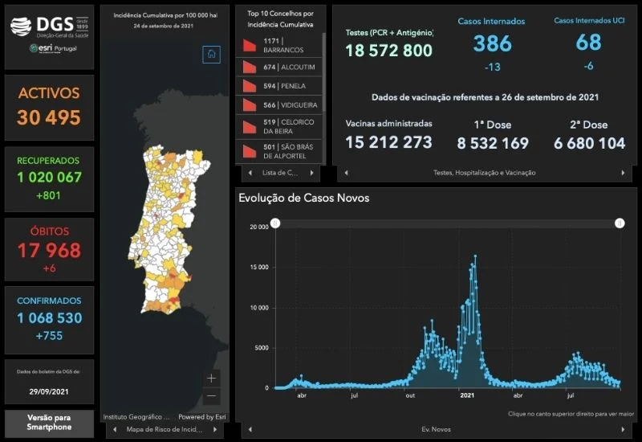The image size is (642, 442).
Task: Click 2ª Dose value 6 680 104
Action: click(x=589, y=143)
